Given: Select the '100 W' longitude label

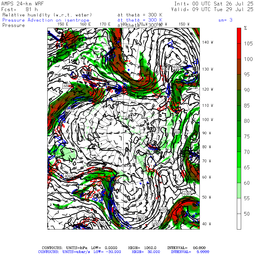Looking at the screenshot, I should (208, 120).
